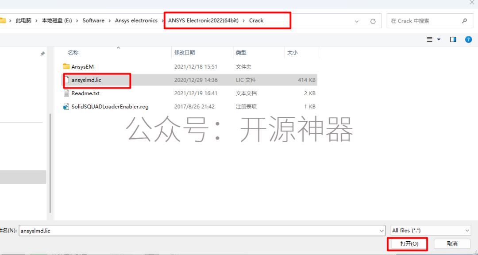The height and width of the screenshot is (255, 478).
Task: Click the ansyslmd.lic file icon
Action: tap(66, 80)
